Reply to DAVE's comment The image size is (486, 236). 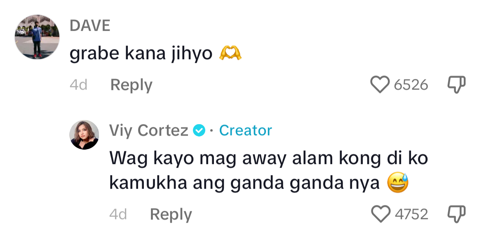tap(131, 85)
